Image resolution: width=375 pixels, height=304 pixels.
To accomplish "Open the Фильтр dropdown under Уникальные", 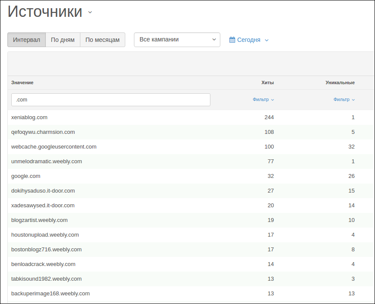I will point(344,99).
